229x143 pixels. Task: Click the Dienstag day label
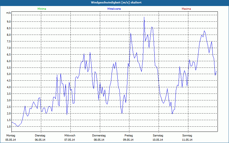pos(40,136)
